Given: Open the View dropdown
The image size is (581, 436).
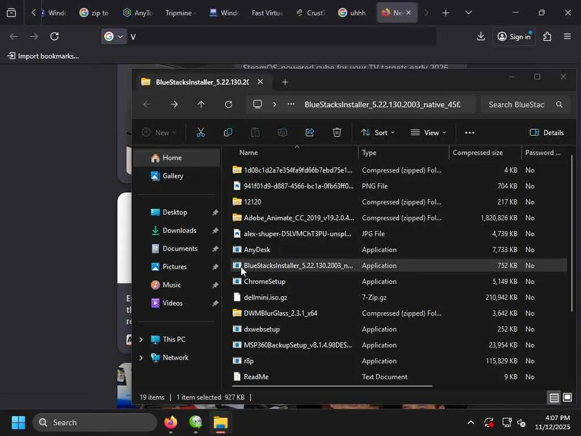Looking at the screenshot, I should point(429,132).
